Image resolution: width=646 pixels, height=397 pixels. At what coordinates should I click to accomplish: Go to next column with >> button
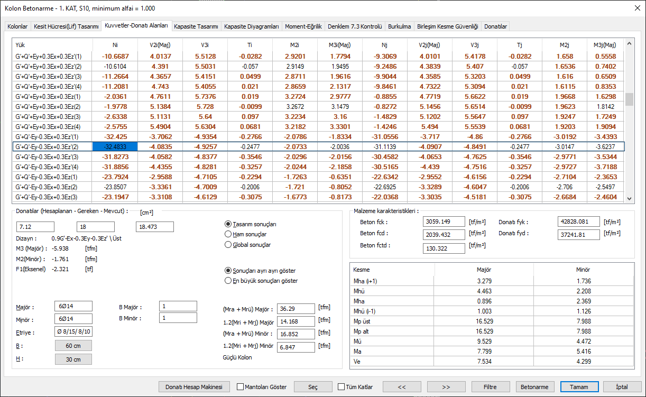click(446, 387)
